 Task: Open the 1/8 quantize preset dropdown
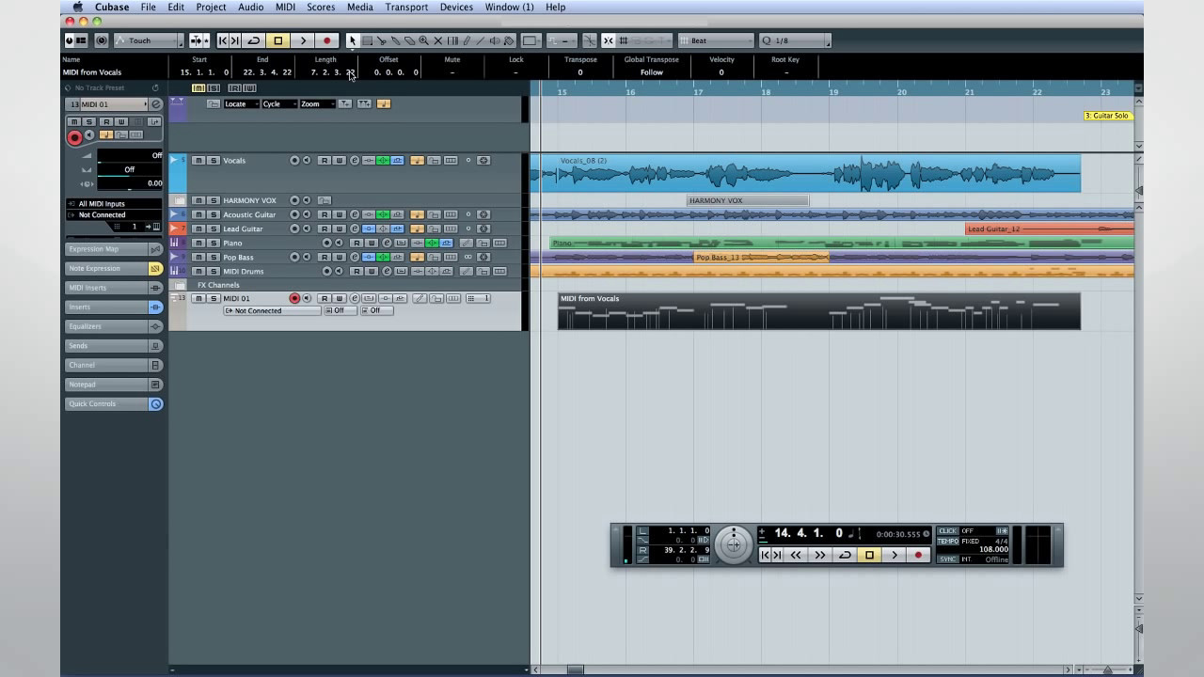coord(795,40)
